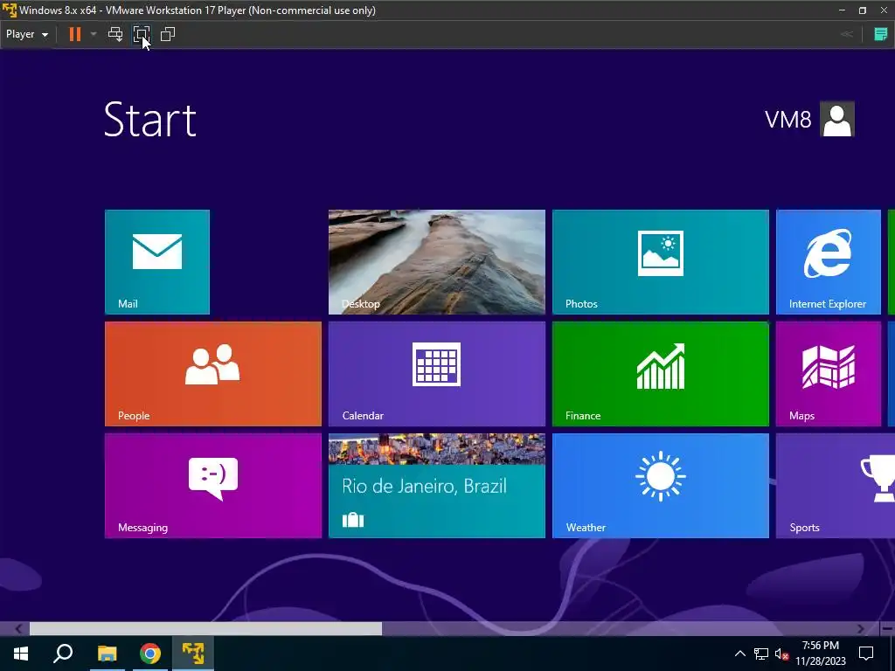Click the collapsed devices chevron in toolbar

847,34
